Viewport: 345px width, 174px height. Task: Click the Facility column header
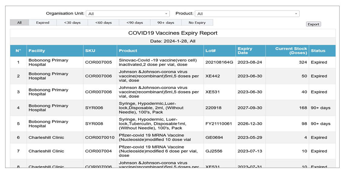click(x=37, y=51)
